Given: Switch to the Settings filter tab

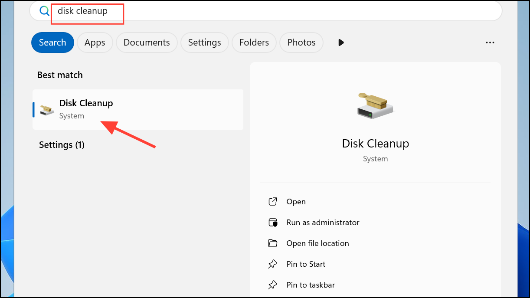Looking at the screenshot, I should [x=204, y=43].
